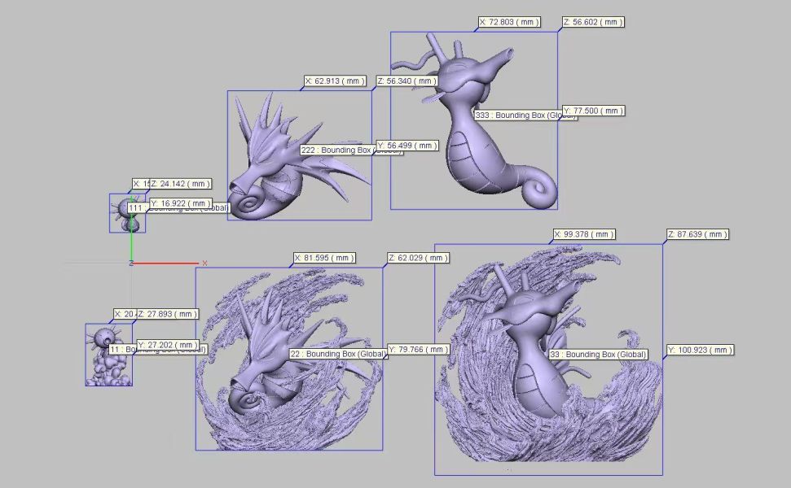
Task: Select the X: 72.803 mm dimension label
Action: (509, 21)
